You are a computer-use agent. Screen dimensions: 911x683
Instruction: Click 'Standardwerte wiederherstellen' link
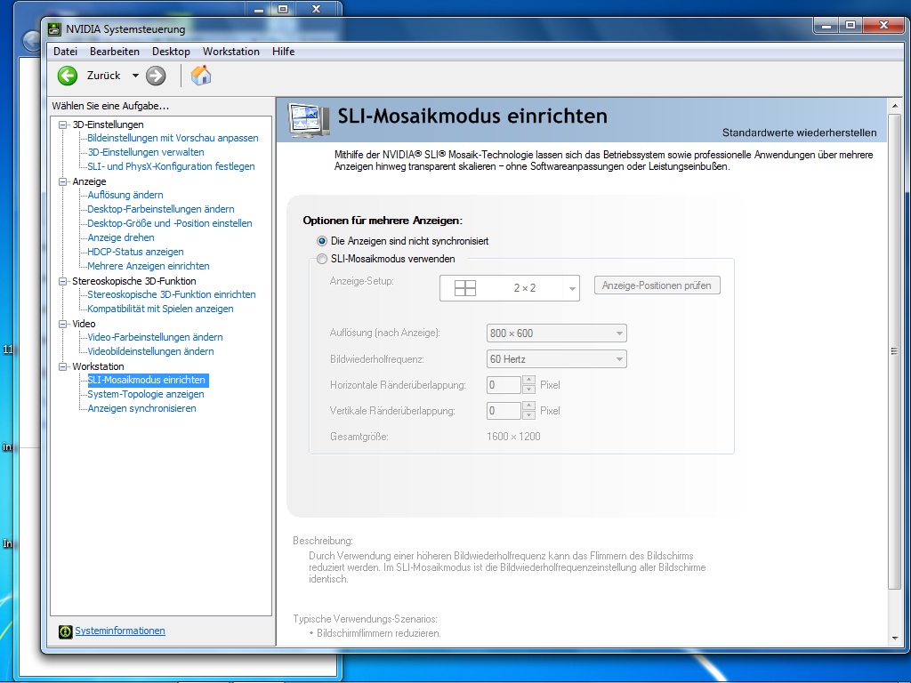800,133
